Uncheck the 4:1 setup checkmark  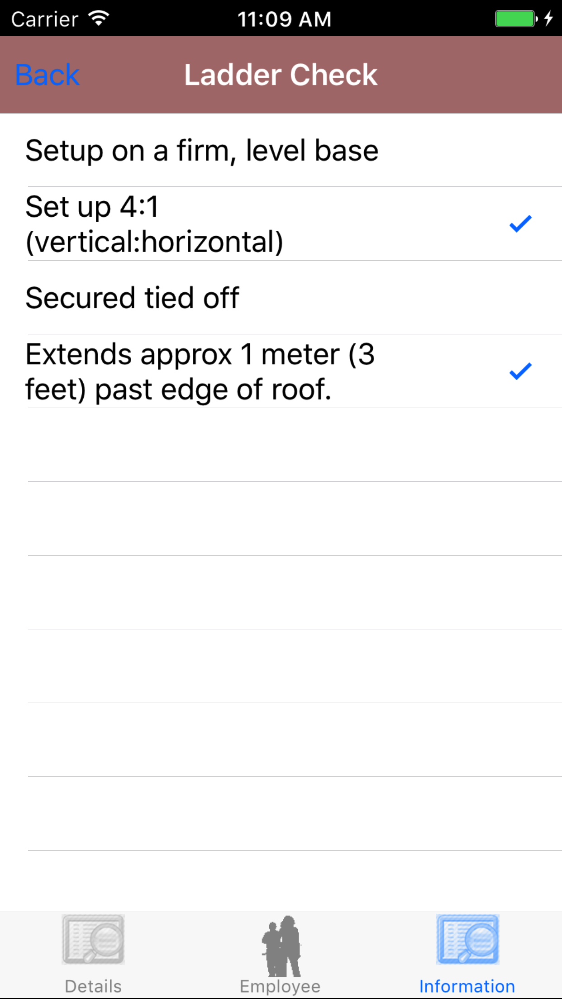pos(520,224)
